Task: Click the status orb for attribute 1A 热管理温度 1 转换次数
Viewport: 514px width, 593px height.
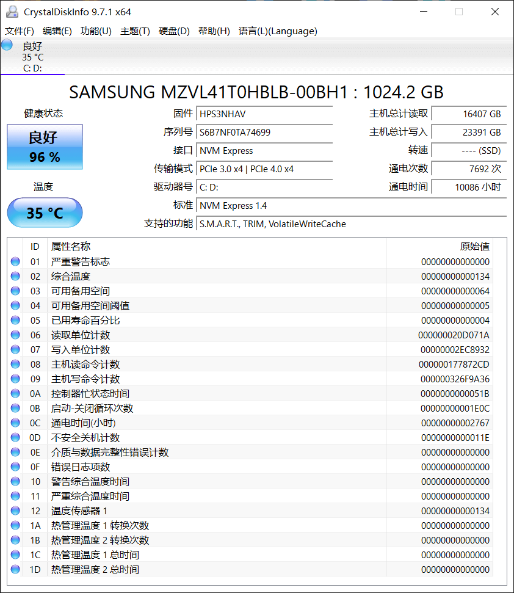Action: click(x=15, y=525)
